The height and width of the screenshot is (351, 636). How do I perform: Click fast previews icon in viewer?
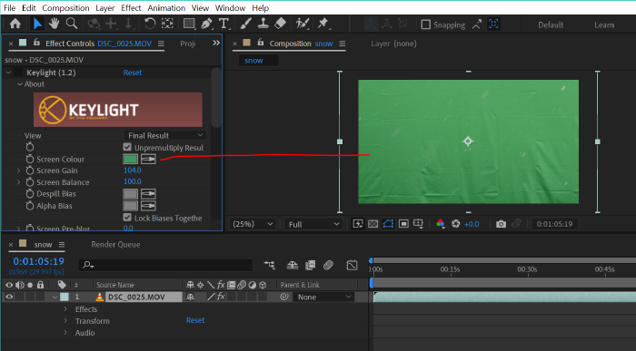coord(358,224)
